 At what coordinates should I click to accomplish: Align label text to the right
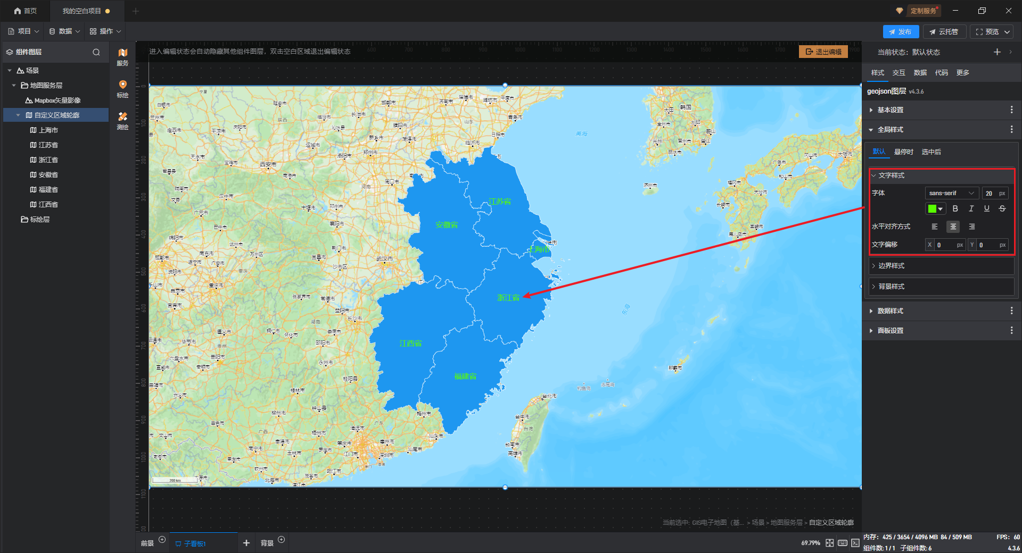pos(972,227)
